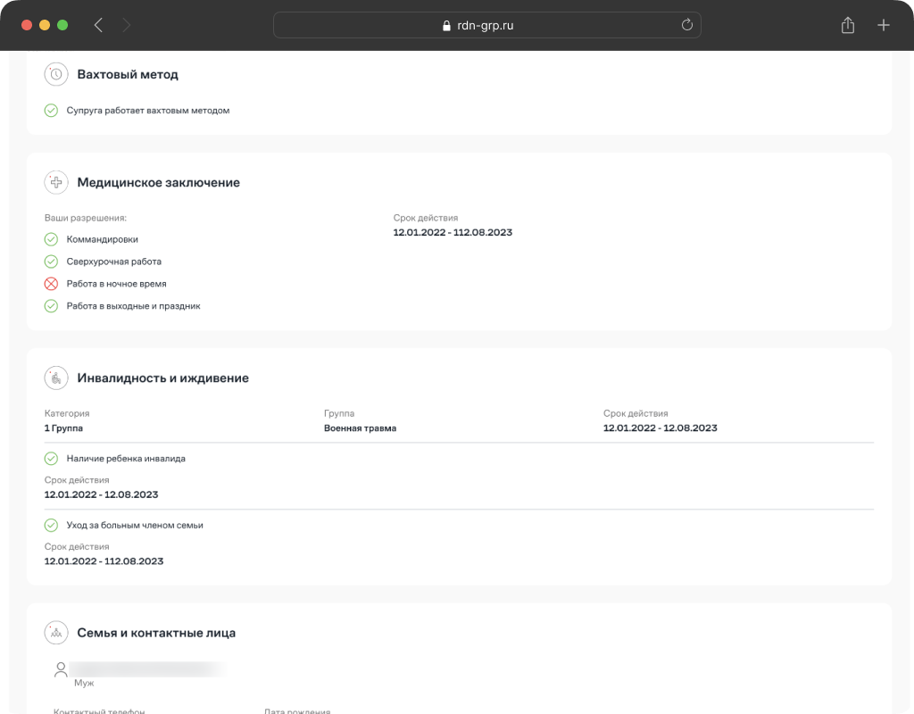Screen dimensions: 914x714
Task: Click the red cross next to Работа в ночное время
Action: point(51,284)
